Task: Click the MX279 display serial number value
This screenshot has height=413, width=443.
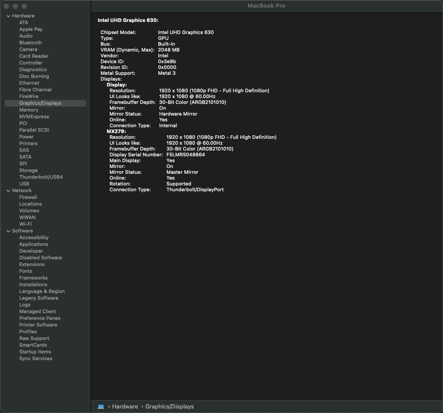Action: point(186,155)
